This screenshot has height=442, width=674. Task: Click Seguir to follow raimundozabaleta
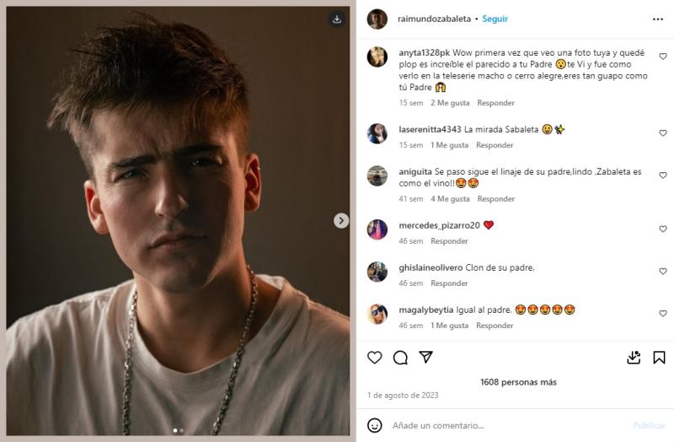(x=495, y=19)
